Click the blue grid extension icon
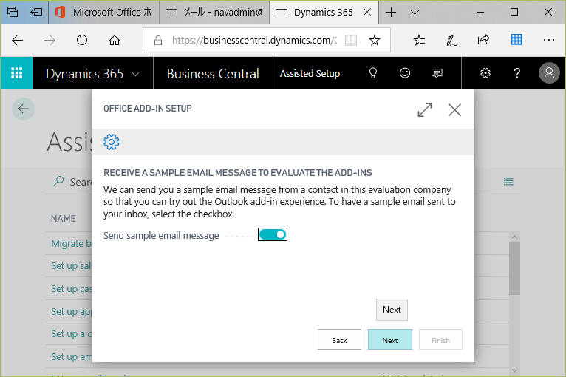566x377 pixels. coord(516,39)
